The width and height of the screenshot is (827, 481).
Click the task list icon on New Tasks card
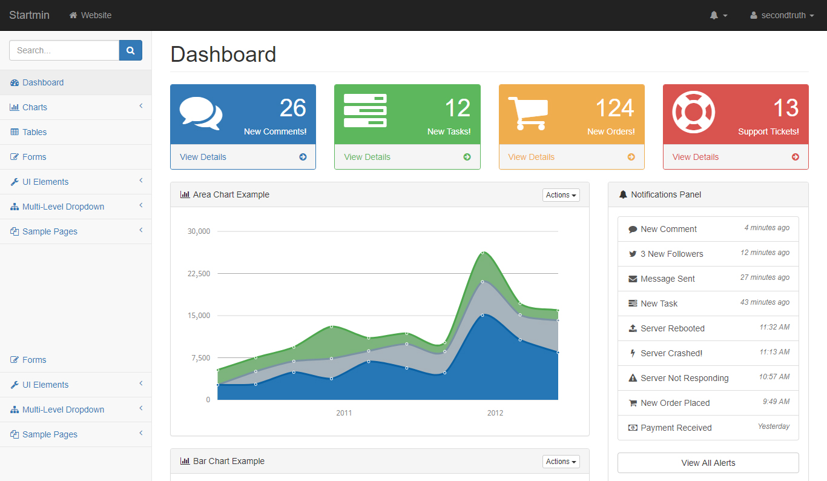coord(365,110)
